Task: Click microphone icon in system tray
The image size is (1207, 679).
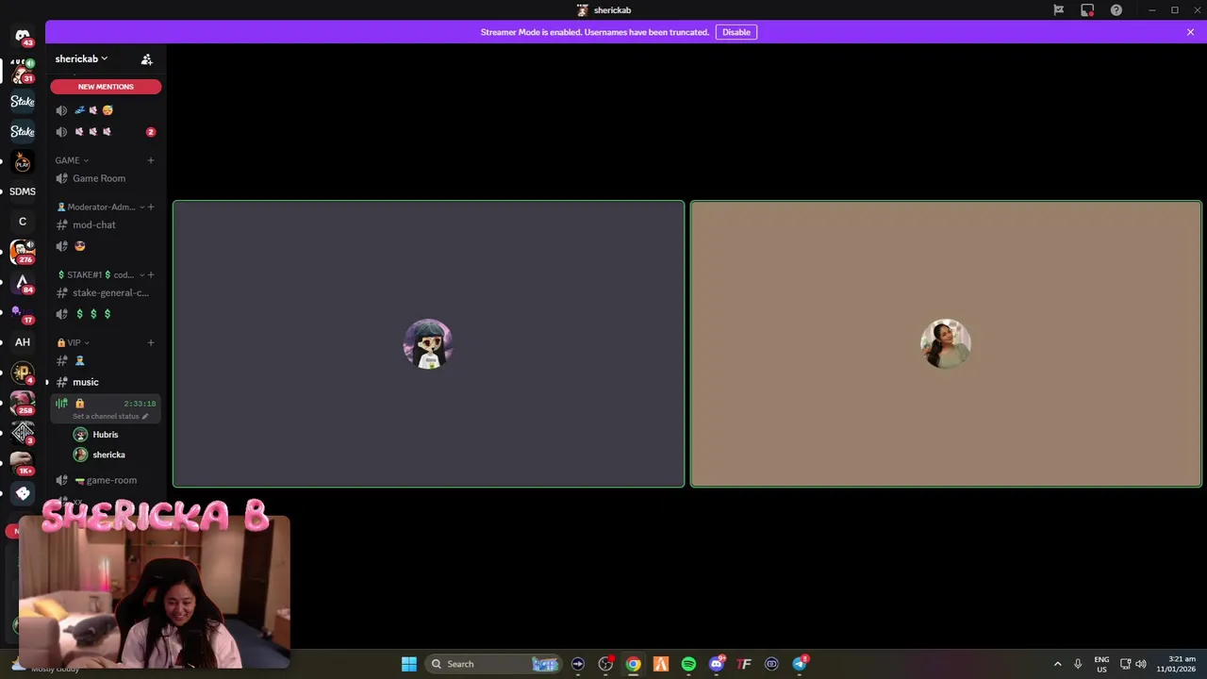Action: pos(1078,664)
